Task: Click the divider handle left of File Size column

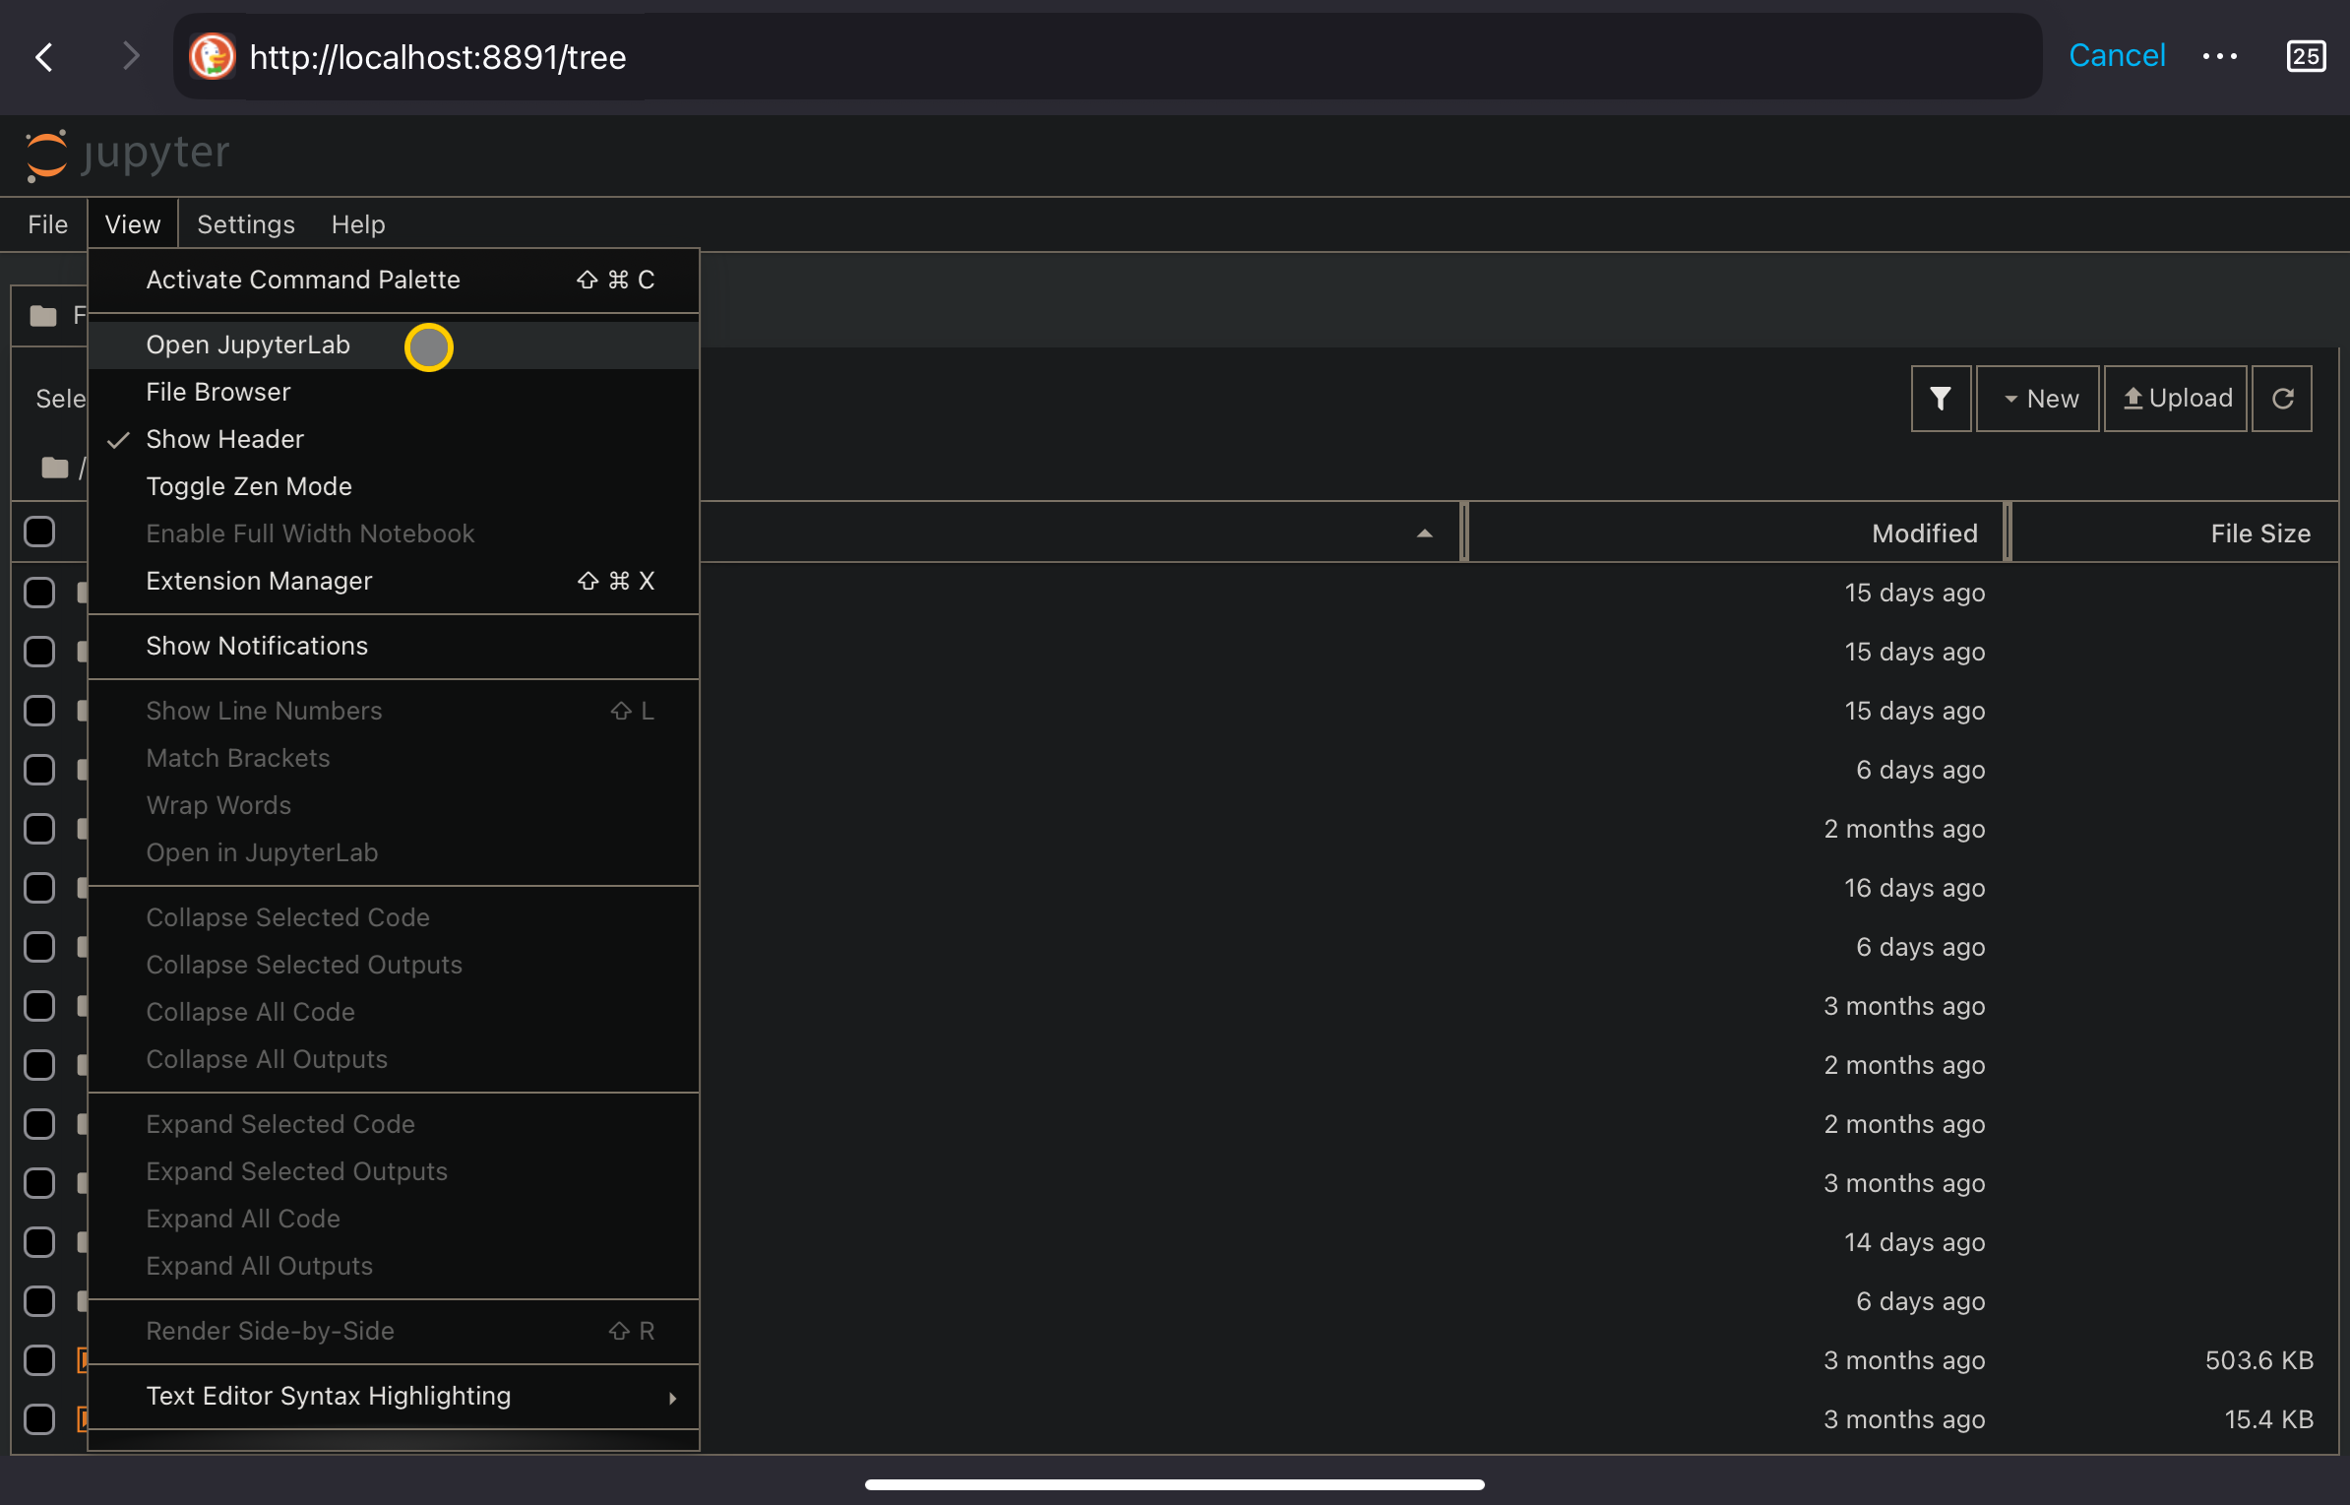Action: click(x=2008, y=533)
